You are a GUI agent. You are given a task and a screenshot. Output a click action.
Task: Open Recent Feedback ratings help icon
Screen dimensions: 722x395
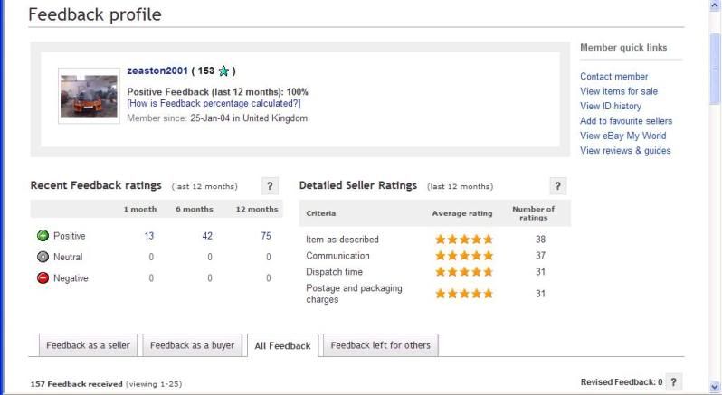270,185
